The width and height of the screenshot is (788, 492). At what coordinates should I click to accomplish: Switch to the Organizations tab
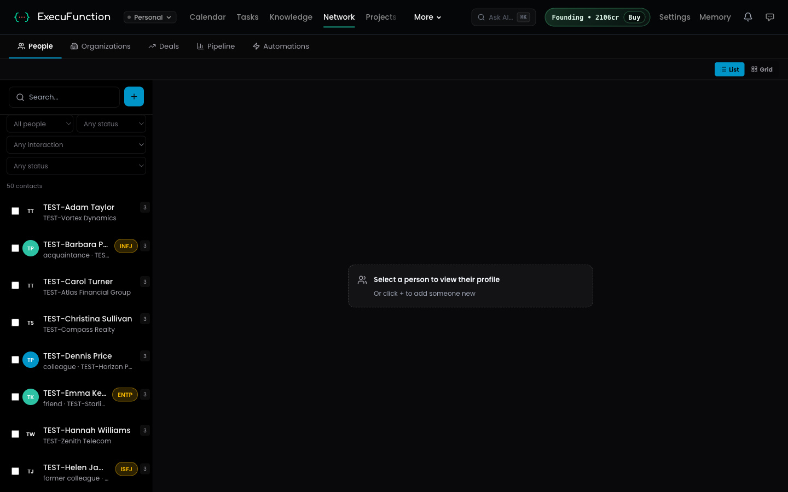pyautogui.click(x=101, y=46)
